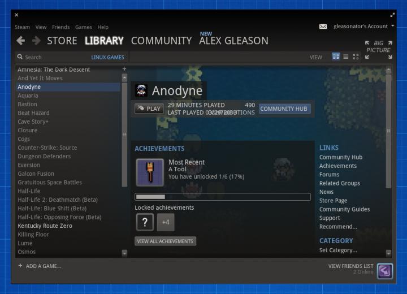The width and height of the screenshot is (407, 294).
Task: Open the Steam menu
Action: coord(22,27)
